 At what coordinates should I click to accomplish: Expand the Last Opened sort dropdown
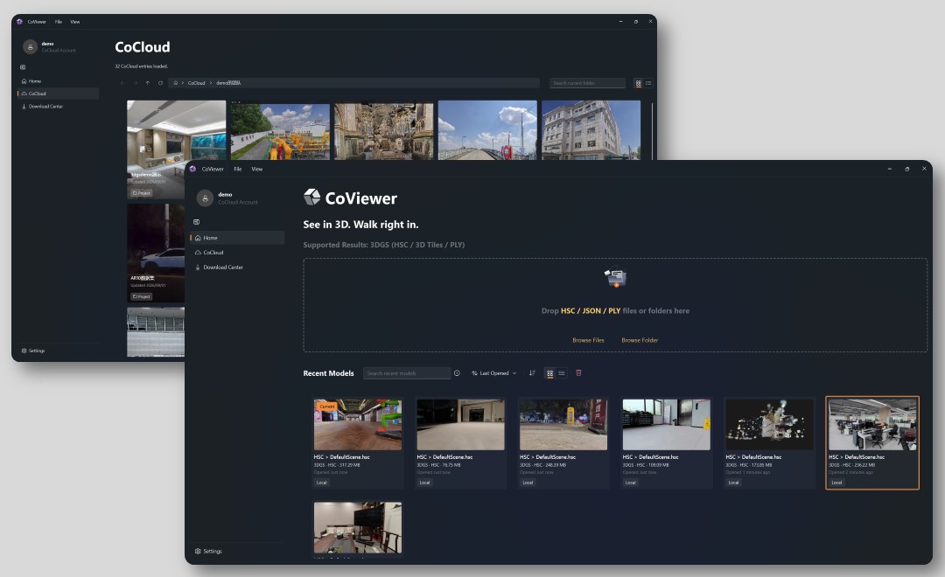click(494, 373)
